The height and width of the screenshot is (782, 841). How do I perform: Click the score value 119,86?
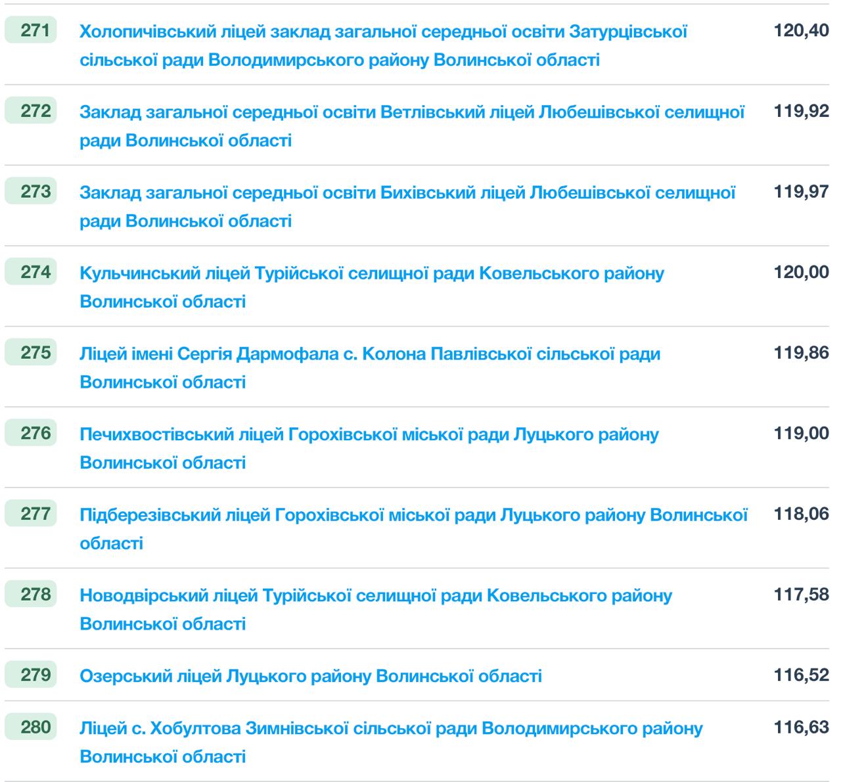[801, 354]
